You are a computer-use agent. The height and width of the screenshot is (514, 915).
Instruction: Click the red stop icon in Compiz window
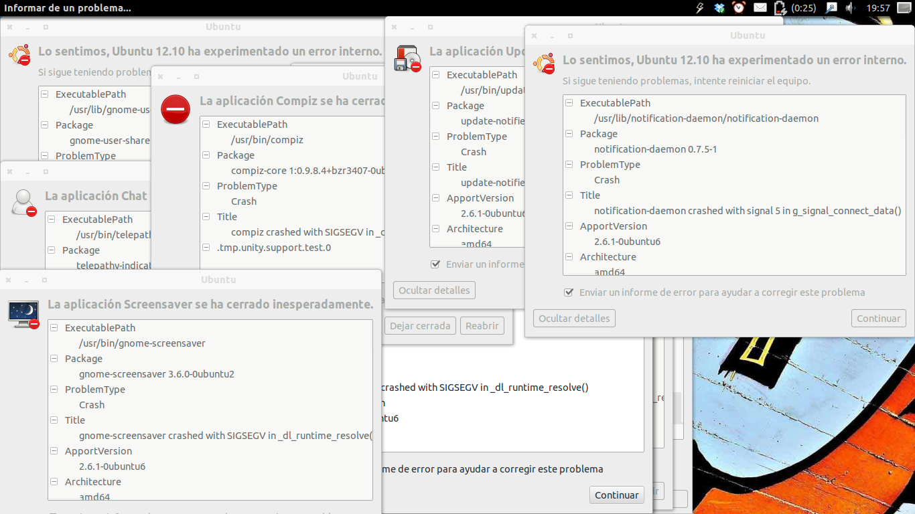175,109
